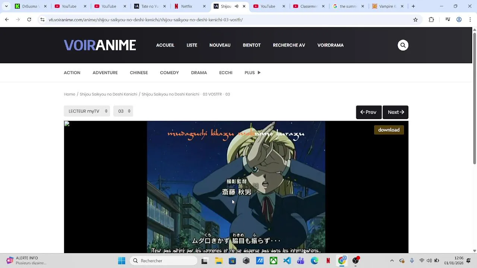Open the Wi-Fi network tray icon

pyautogui.click(x=422, y=261)
